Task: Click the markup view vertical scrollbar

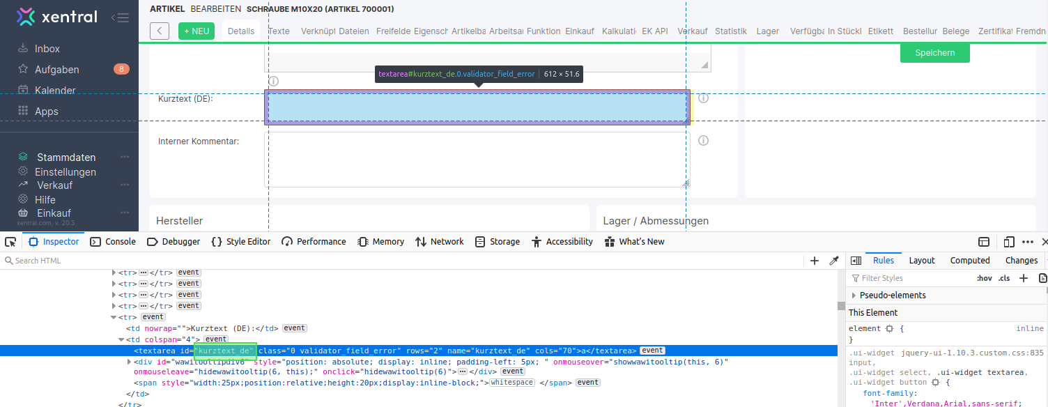Action: click(841, 335)
